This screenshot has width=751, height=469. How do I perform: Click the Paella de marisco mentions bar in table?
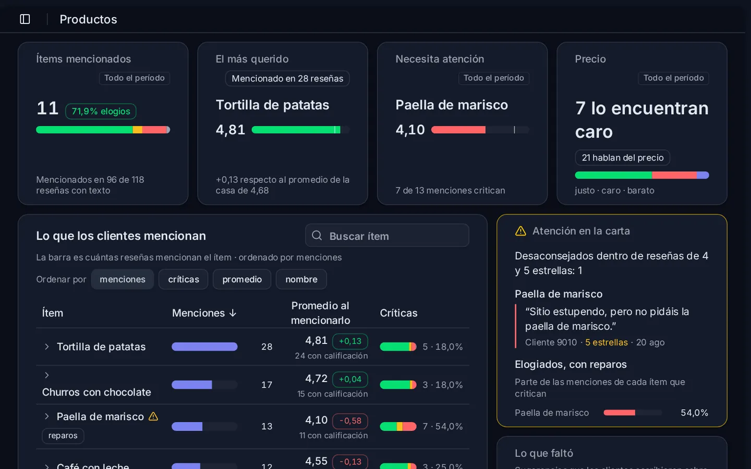(204, 426)
